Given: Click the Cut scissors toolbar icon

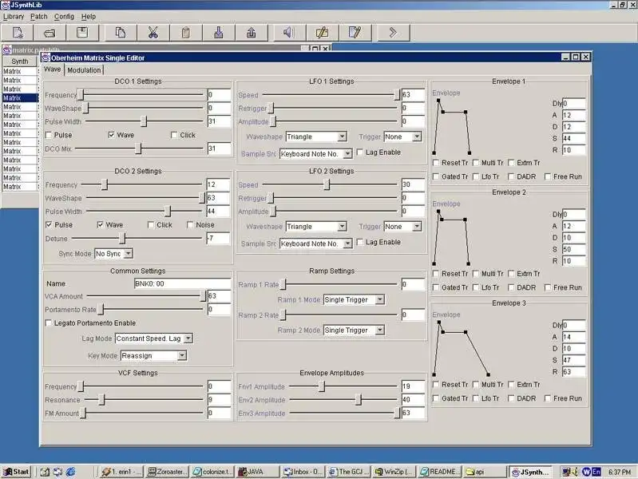Looking at the screenshot, I should pos(153,33).
